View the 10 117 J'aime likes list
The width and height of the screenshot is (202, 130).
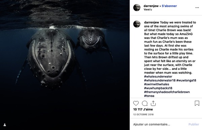click(143, 110)
